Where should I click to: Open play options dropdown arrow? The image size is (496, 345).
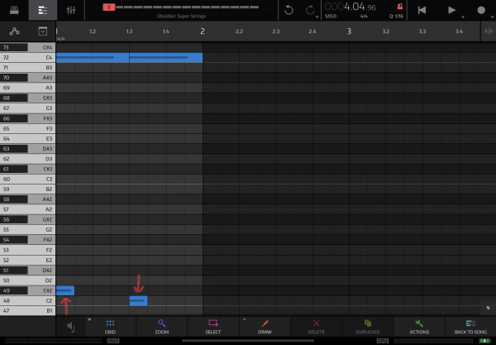[x=463, y=17]
